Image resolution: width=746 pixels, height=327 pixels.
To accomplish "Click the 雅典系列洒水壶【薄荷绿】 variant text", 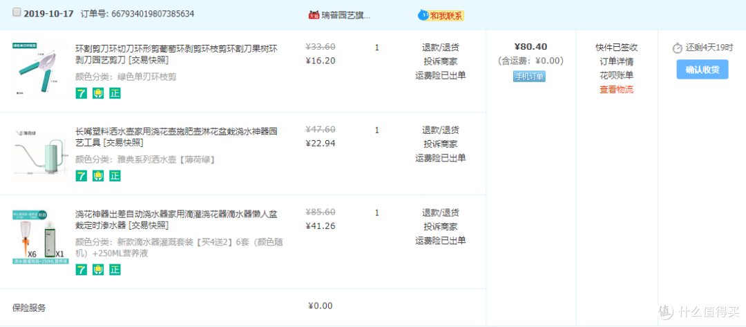I will 166,159.
